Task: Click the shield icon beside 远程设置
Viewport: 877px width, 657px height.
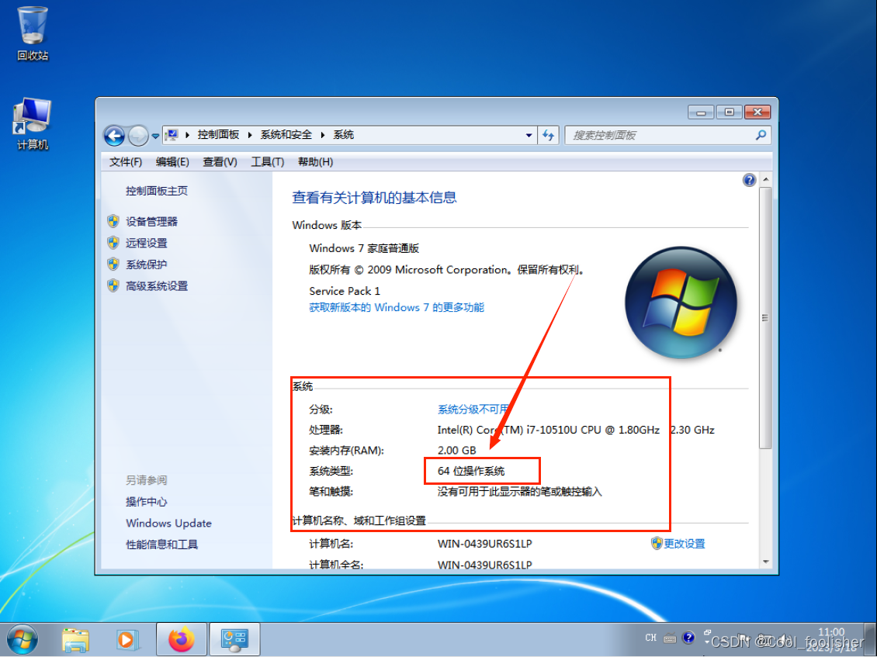Action: tap(113, 243)
